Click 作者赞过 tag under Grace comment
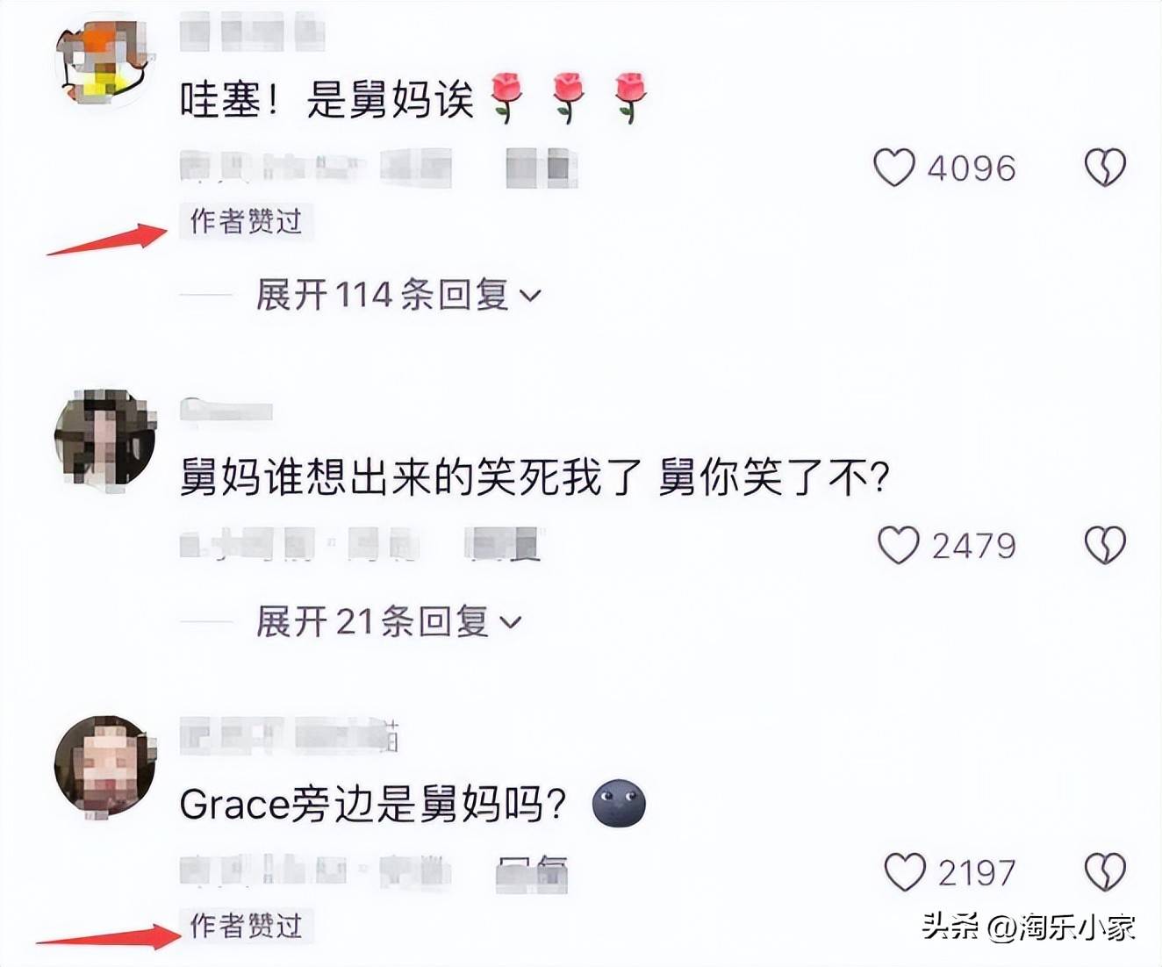1162x967 pixels. [247, 926]
